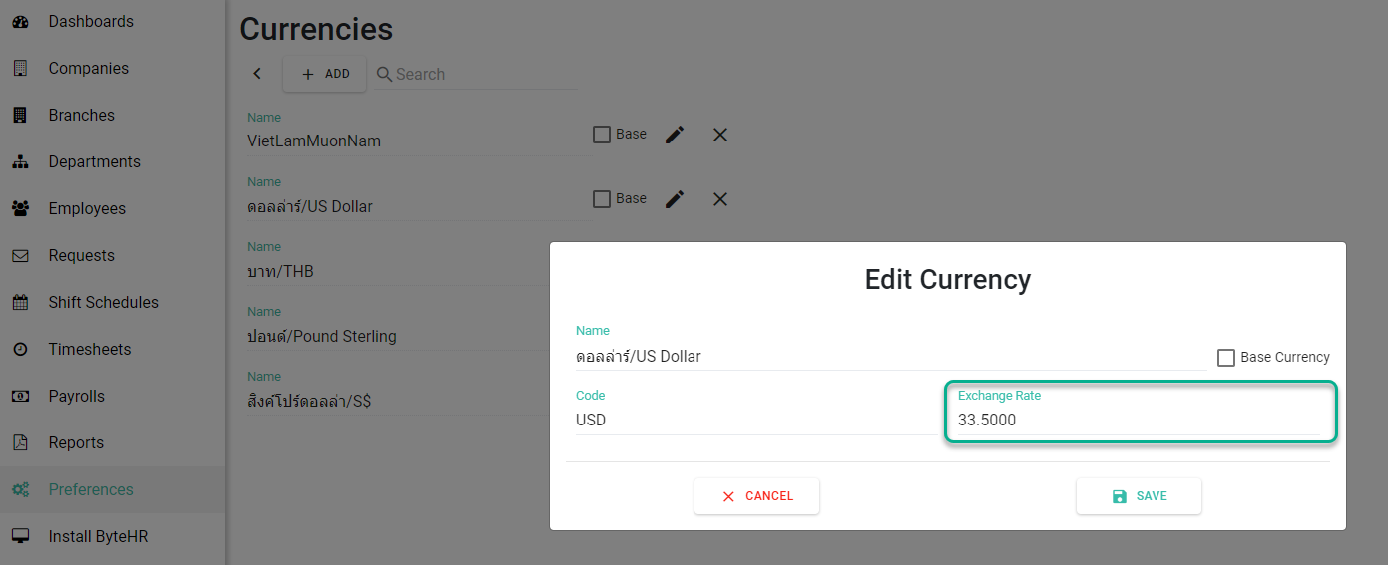Click the Cancel button

click(x=756, y=496)
